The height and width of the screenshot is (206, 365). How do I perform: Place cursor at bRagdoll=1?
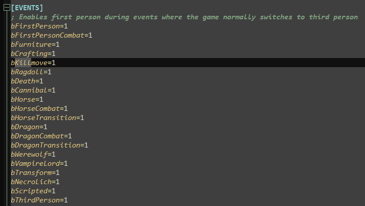[x=31, y=72]
